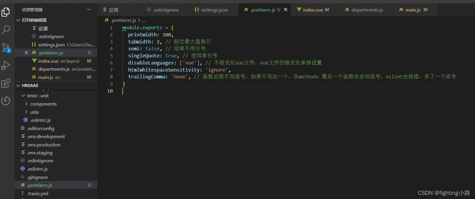
Task: Expand the components folder
Action: pos(26,104)
